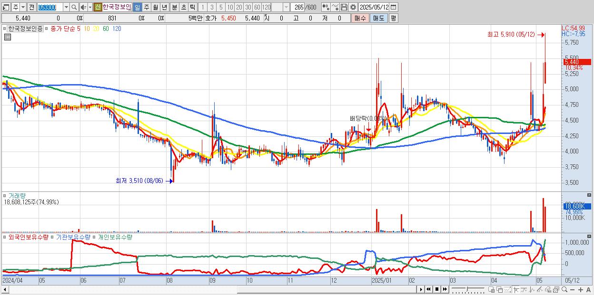Viewport: 594px width, 295px height.
Task: Choose the 5 interval button
Action: pyautogui.click(x=221, y=7)
